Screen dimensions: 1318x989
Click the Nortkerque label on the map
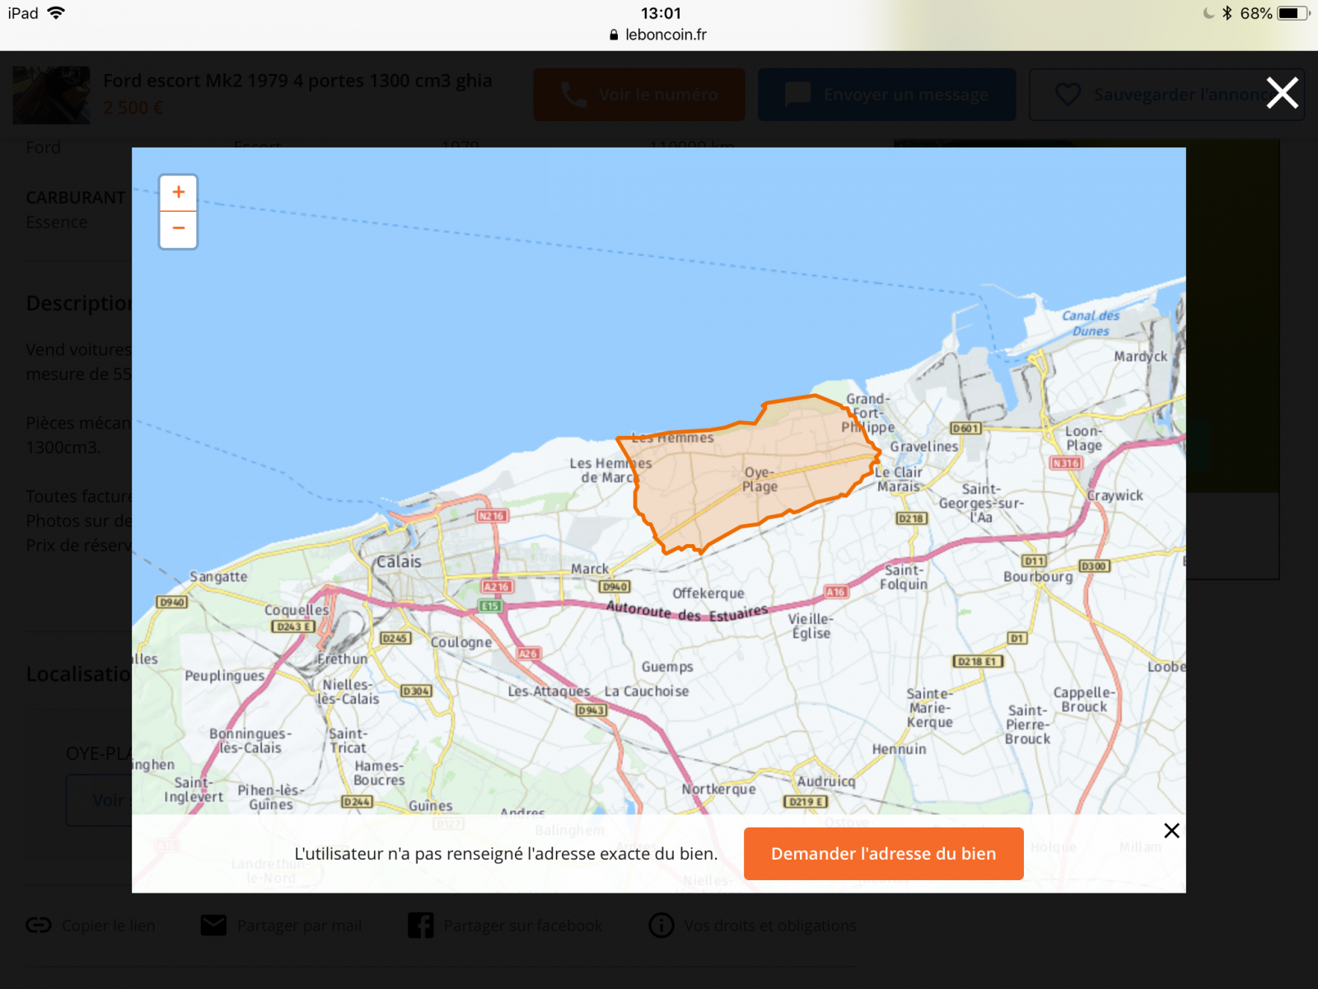pyautogui.click(x=718, y=789)
